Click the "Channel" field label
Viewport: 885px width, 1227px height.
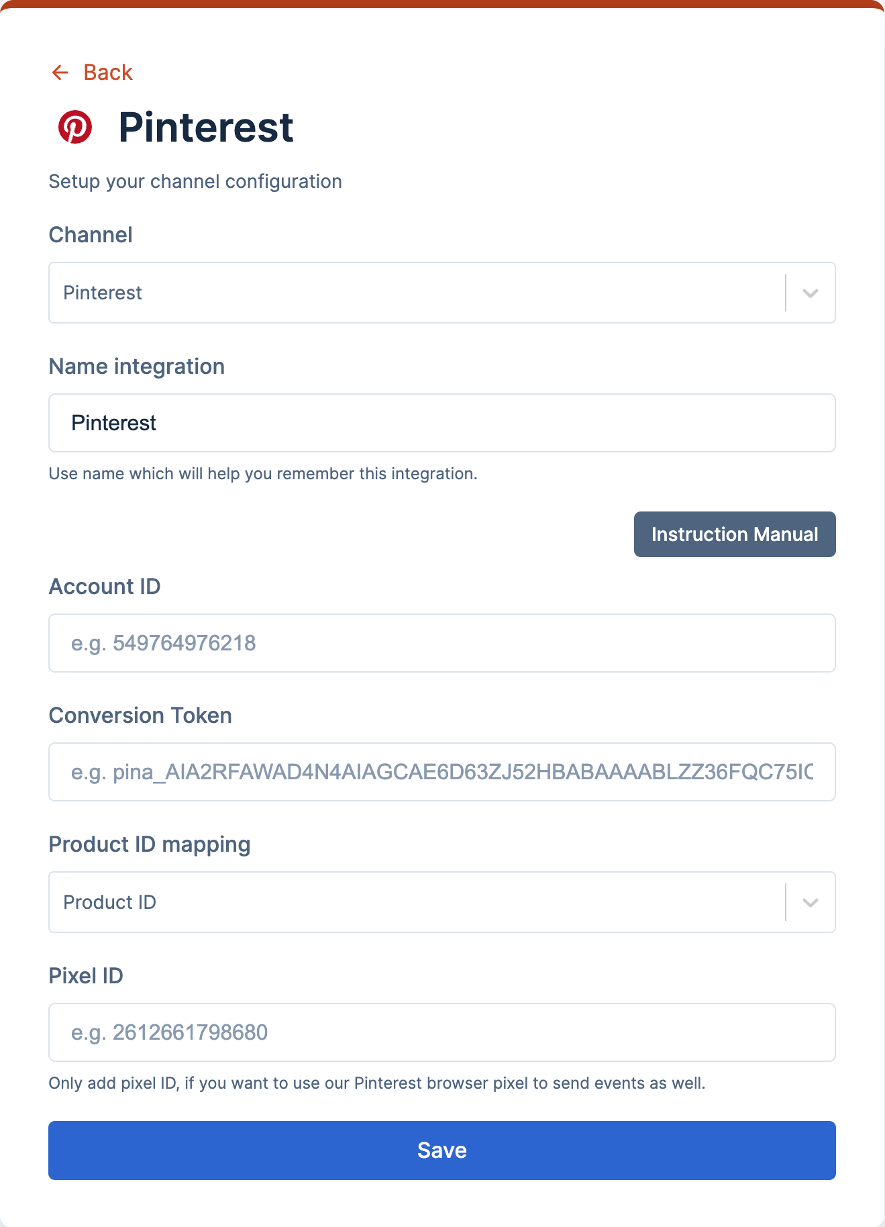[x=91, y=235]
